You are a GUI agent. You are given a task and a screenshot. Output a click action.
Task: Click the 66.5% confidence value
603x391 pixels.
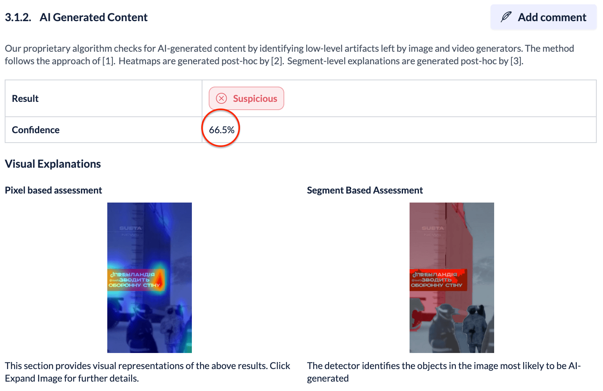coord(221,130)
